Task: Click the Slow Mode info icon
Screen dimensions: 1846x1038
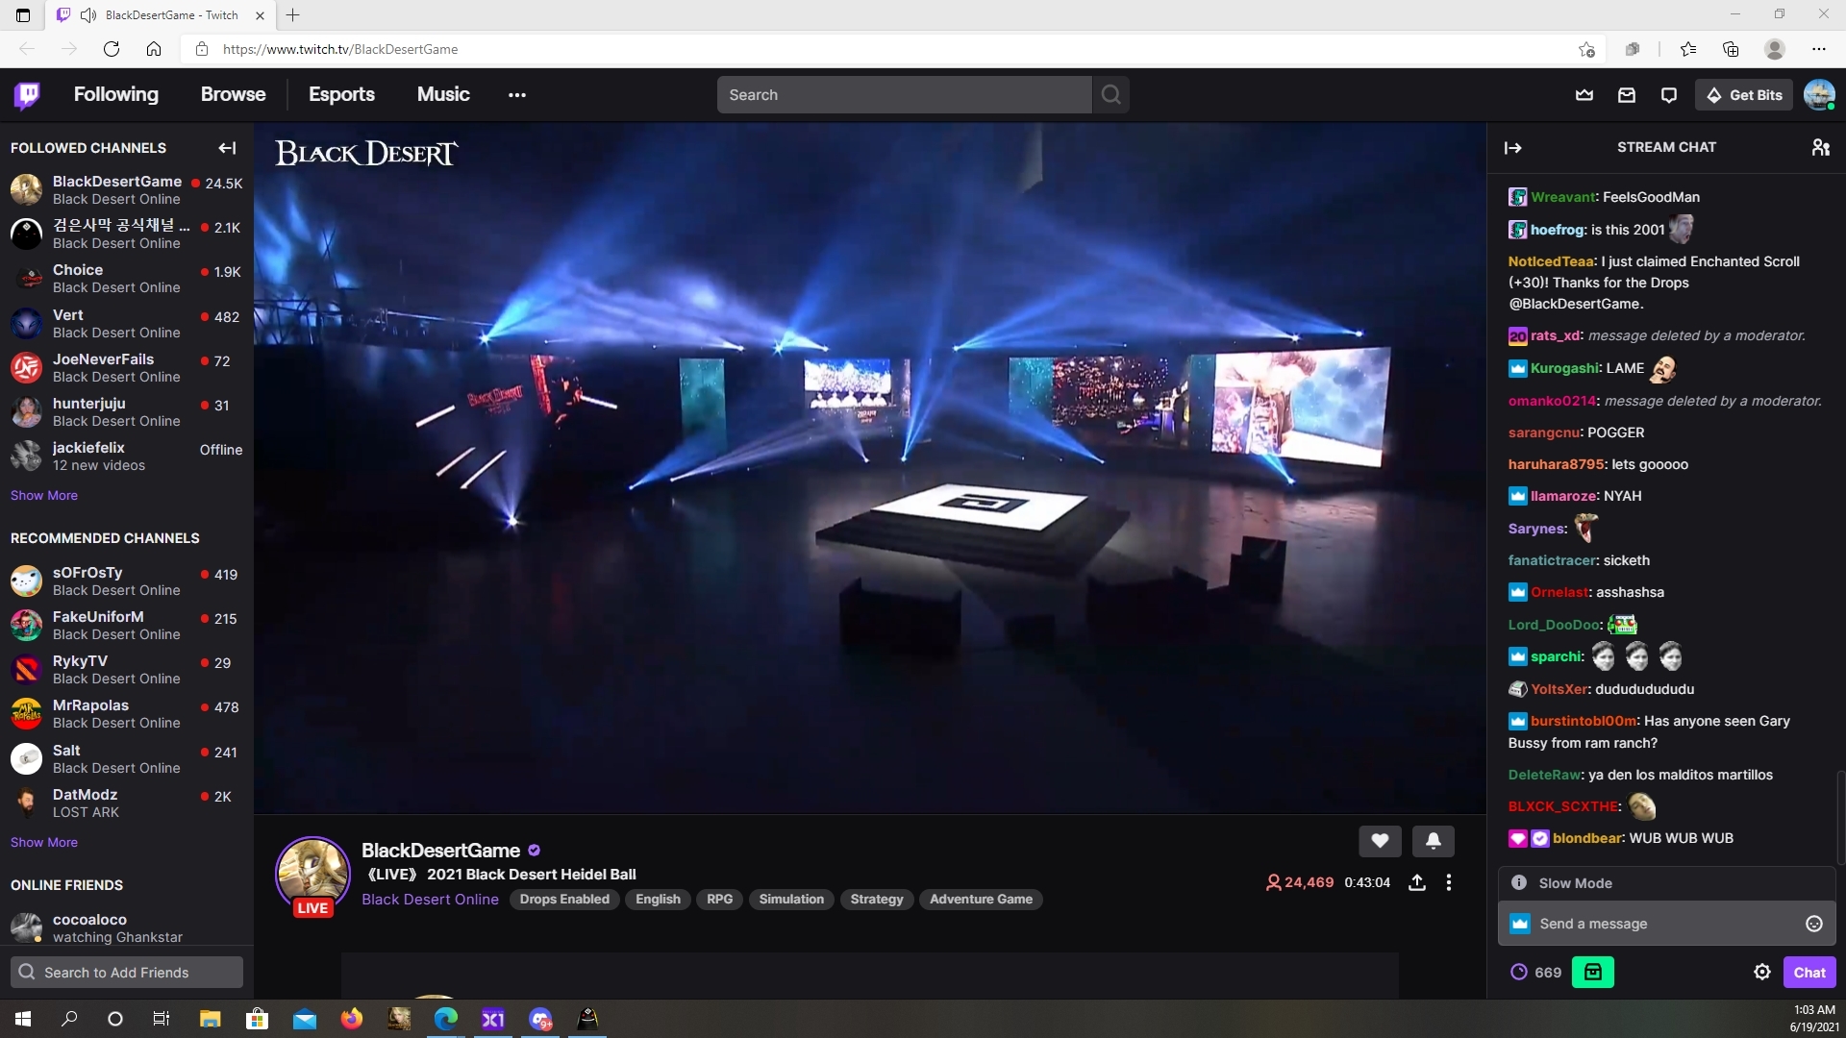Action: click(1519, 882)
